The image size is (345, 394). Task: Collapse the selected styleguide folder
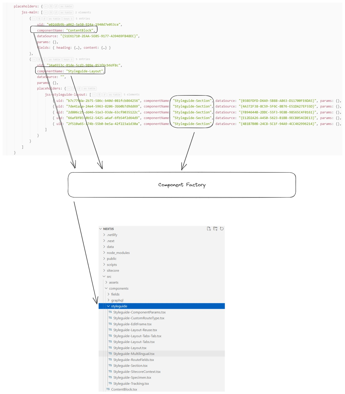click(x=109, y=306)
